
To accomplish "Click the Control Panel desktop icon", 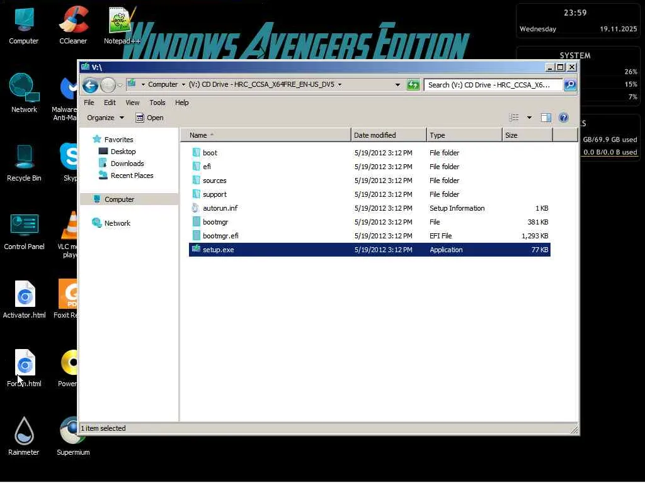I will [x=24, y=231].
